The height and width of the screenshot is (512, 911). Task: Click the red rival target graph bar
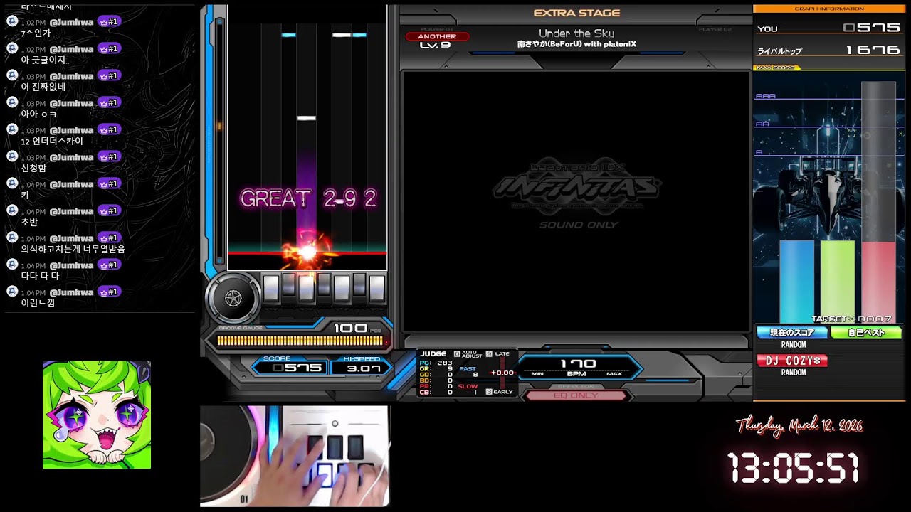point(878,282)
